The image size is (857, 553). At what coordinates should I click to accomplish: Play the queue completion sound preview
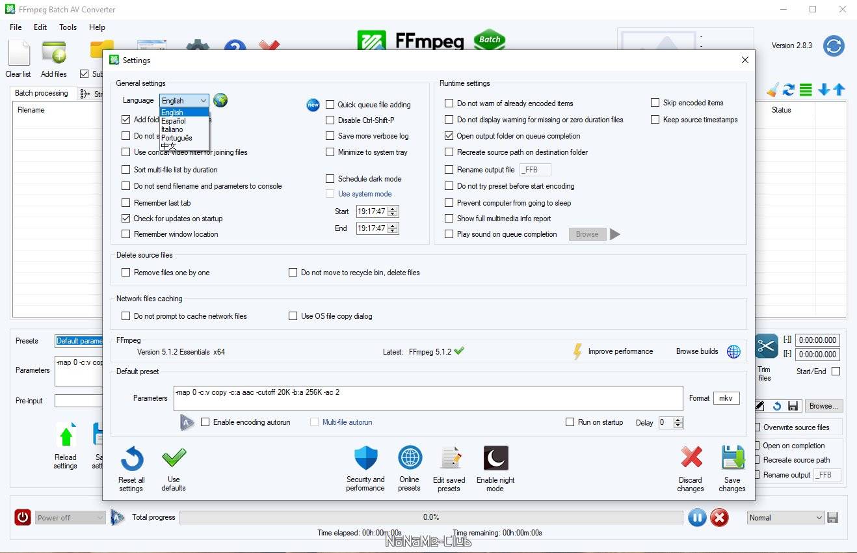(x=614, y=234)
